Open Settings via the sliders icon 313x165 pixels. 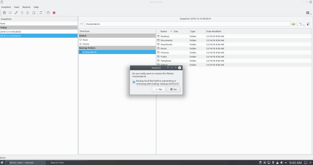41,13
